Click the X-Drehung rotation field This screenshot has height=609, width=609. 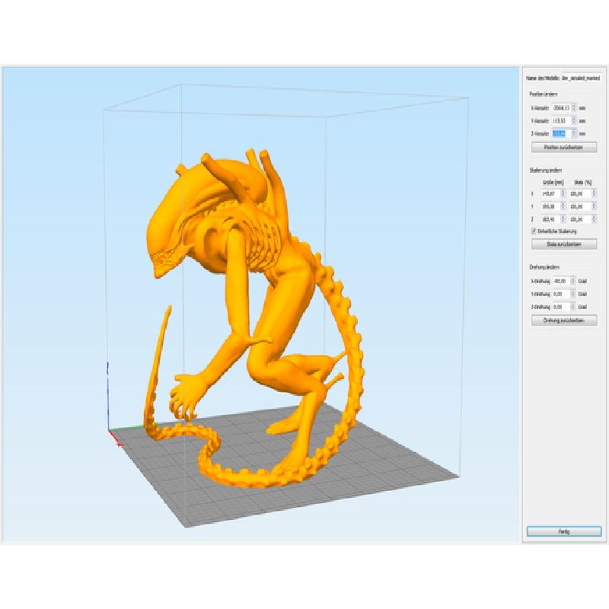tap(561, 281)
